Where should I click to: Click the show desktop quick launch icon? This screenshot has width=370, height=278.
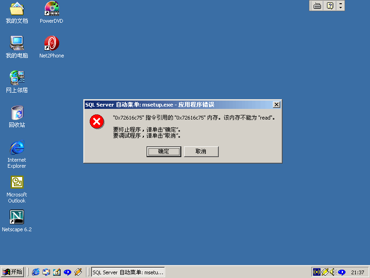pos(57,272)
